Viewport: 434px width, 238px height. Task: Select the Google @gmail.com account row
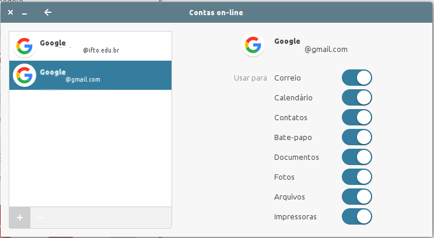click(x=90, y=75)
